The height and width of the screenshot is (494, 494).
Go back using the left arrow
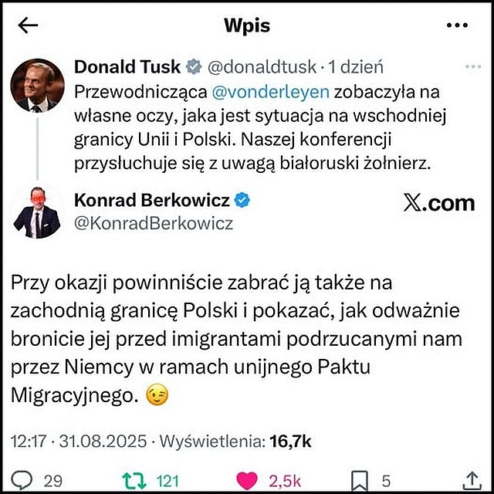(28, 25)
